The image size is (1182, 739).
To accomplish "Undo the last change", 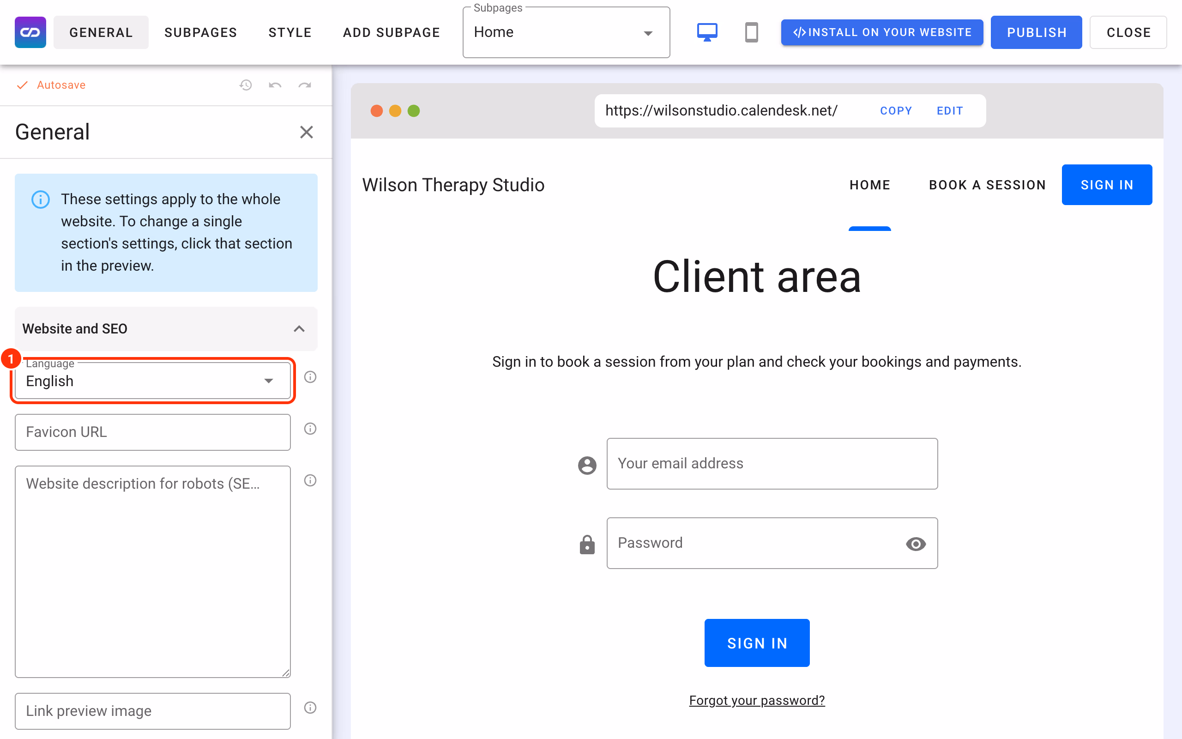I will (275, 85).
